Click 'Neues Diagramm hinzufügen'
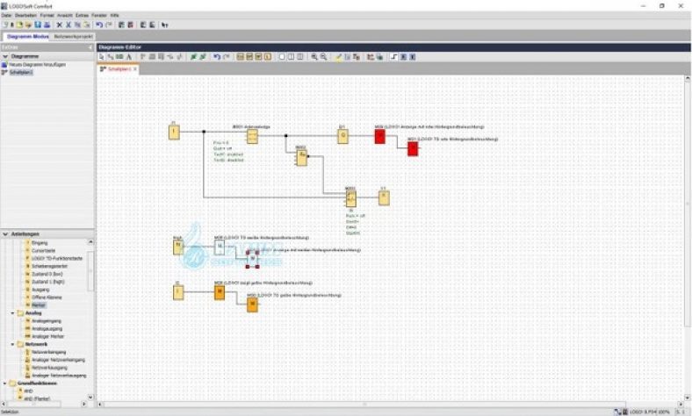 coord(38,65)
